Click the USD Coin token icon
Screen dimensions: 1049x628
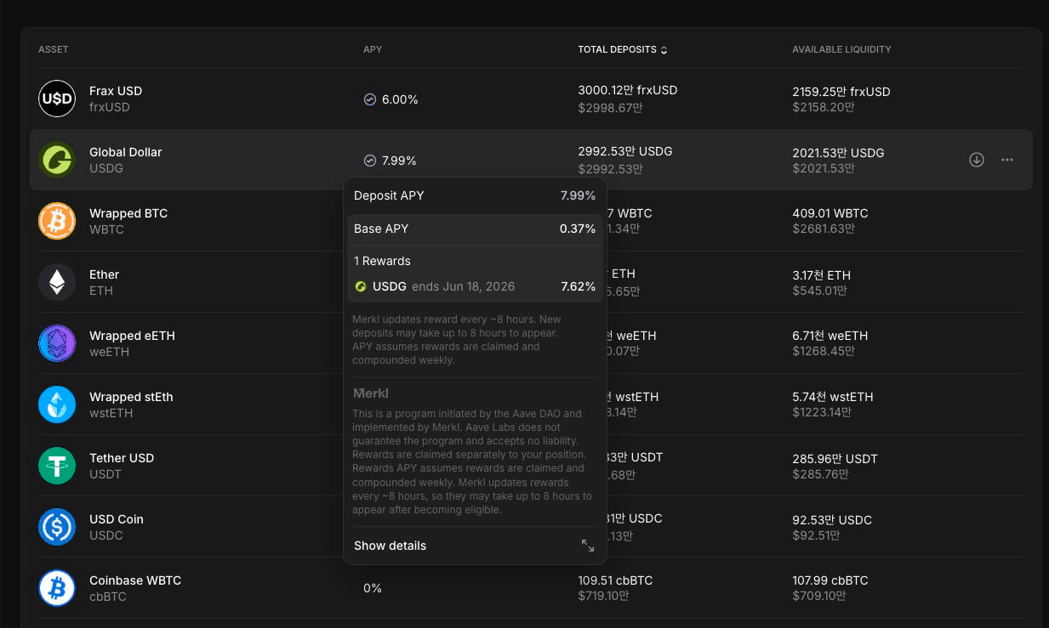(57, 527)
